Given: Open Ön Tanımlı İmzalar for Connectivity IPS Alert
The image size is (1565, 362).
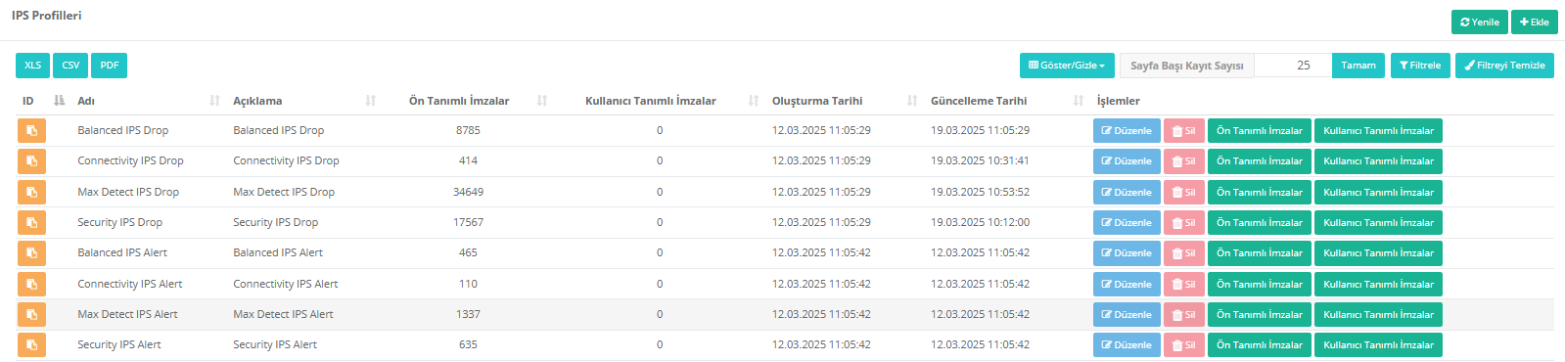Looking at the screenshot, I should pos(1260,285).
